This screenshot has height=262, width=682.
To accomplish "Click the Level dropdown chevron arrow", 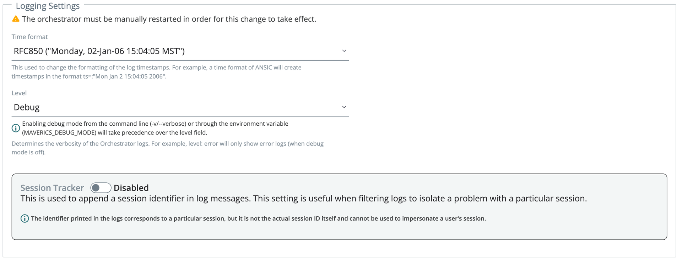I will point(344,107).
